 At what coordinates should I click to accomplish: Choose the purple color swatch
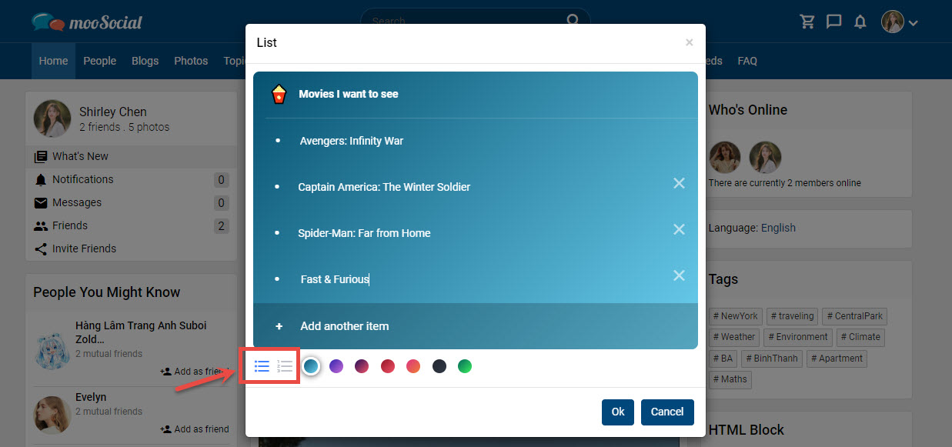[x=336, y=366]
